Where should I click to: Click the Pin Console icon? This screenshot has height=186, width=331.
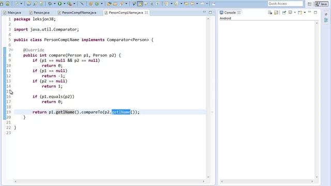click(x=284, y=12)
